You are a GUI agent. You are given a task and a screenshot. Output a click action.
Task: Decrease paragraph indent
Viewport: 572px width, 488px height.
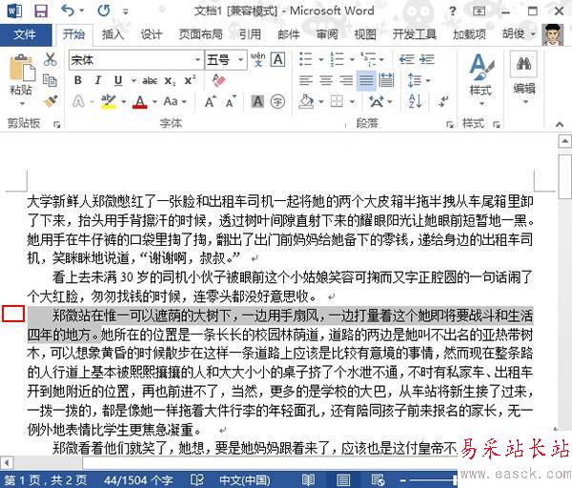tap(407, 59)
